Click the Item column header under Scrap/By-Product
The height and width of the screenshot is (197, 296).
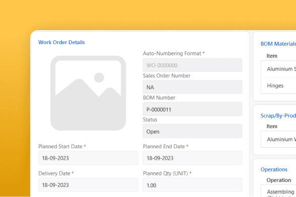coord(272,126)
